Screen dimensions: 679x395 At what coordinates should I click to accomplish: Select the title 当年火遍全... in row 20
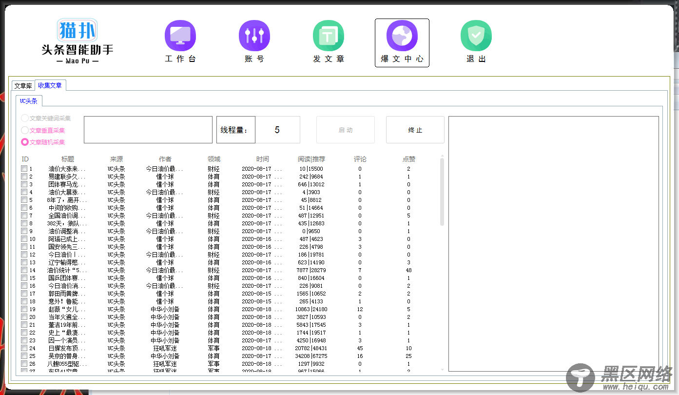(67, 317)
